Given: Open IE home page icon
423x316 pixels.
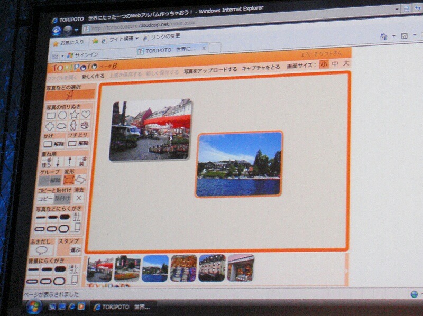Looking at the screenshot, I should pyautogui.click(x=384, y=36).
